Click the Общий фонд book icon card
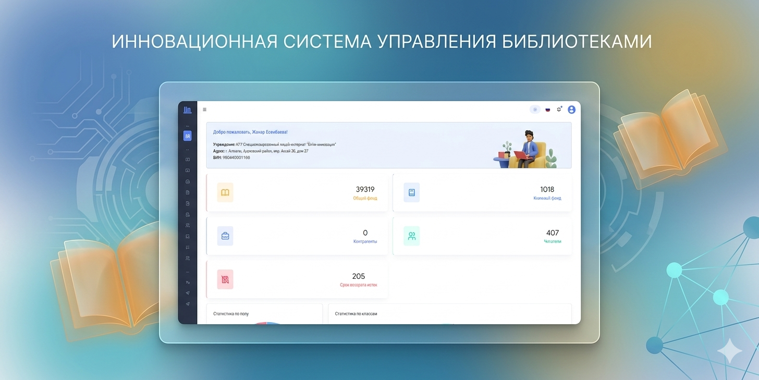This screenshot has height=380, width=759. [x=225, y=192]
